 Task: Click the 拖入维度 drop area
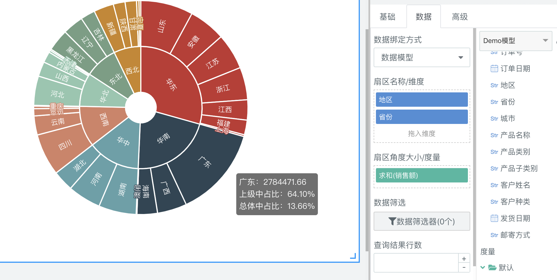coord(422,133)
